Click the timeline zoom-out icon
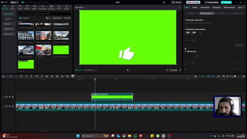 point(227,76)
